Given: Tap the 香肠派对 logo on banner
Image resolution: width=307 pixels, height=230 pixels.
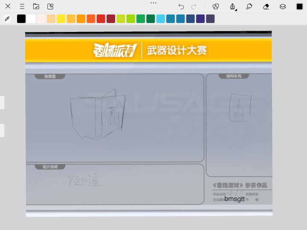Looking at the screenshot, I should click(x=115, y=50).
